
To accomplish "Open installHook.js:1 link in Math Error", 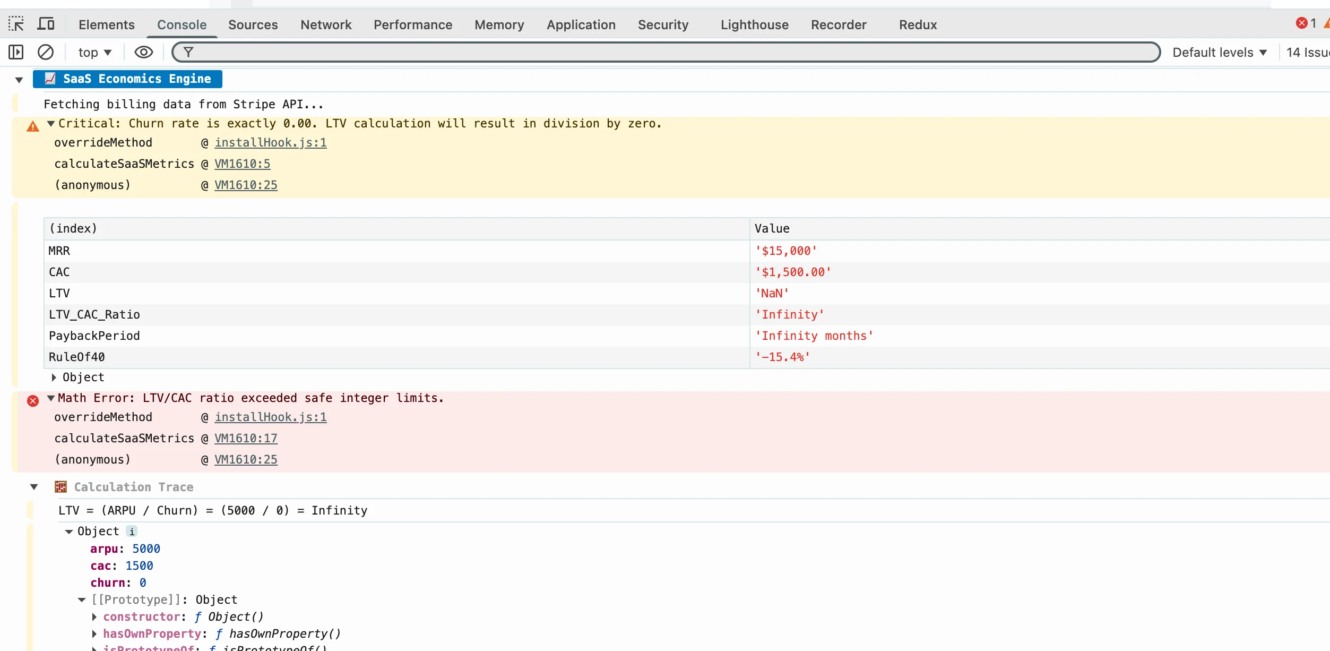I will pyautogui.click(x=271, y=417).
